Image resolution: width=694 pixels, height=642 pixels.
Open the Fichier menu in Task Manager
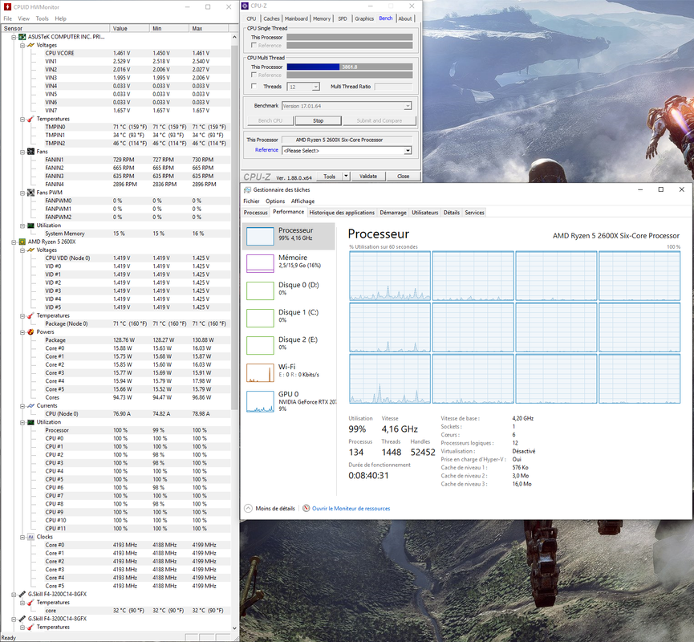coord(251,201)
